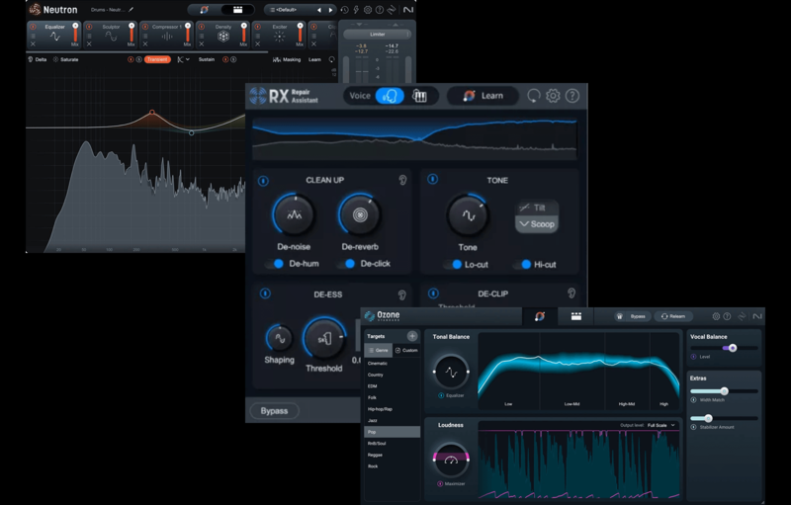Open RX Repair Assistant help icon
Viewport: 791px width, 505px height.
pos(572,96)
